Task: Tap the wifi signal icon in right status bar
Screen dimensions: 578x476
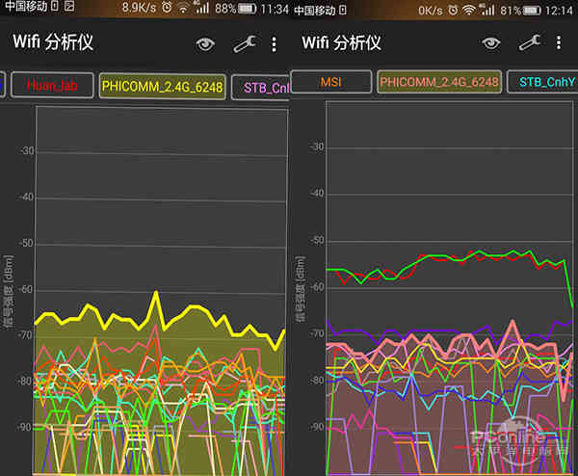Action: point(468,10)
